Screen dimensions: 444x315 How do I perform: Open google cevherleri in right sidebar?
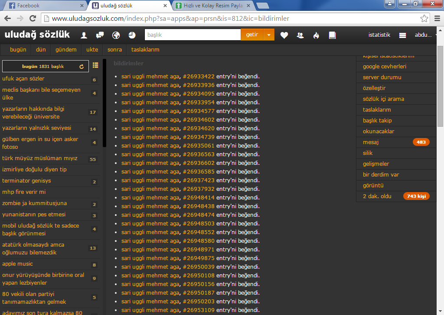point(385,66)
